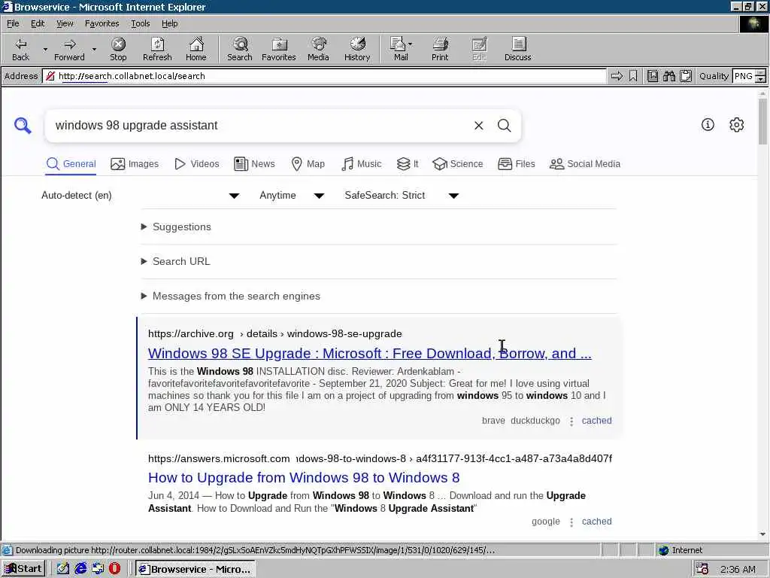Select the General search tab

71,164
